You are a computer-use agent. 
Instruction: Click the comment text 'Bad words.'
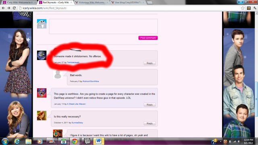pos(76,75)
